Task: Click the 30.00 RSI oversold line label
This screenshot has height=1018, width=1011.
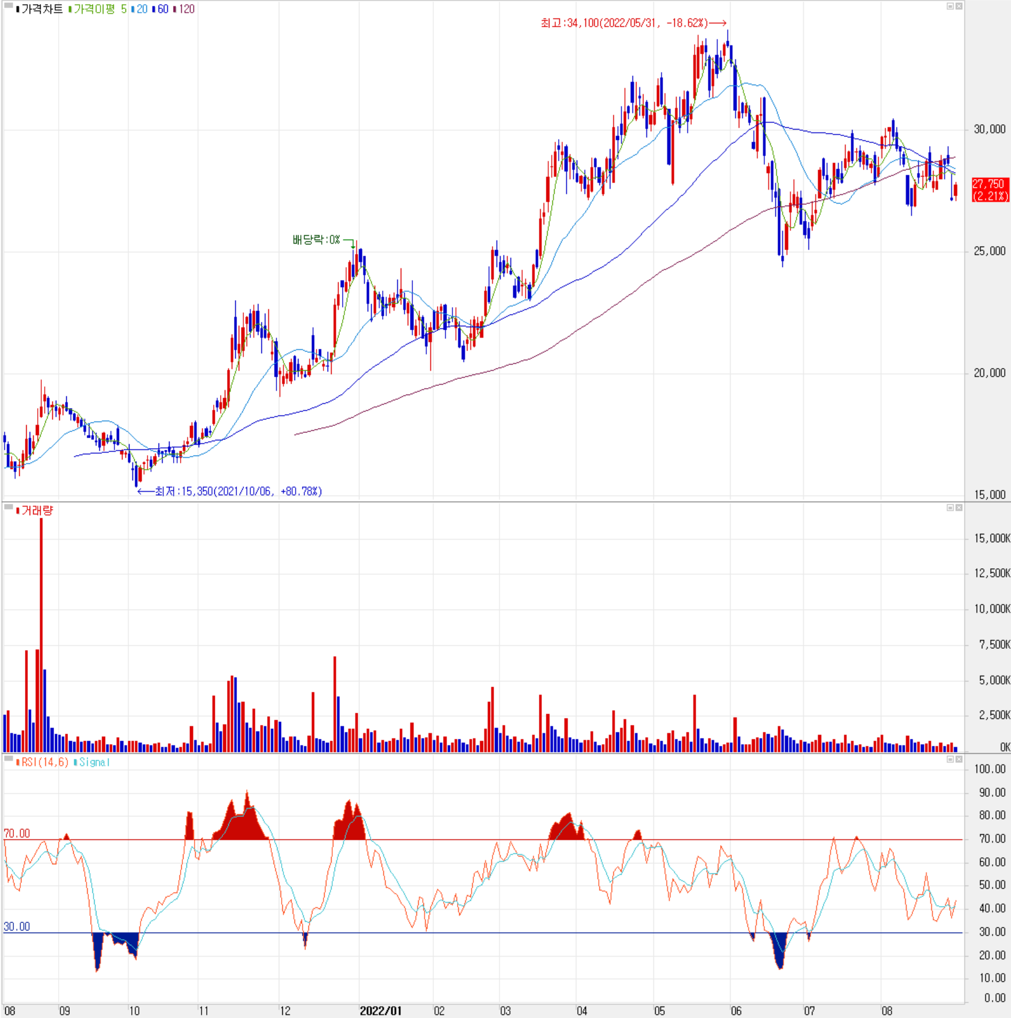Action: (17, 926)
